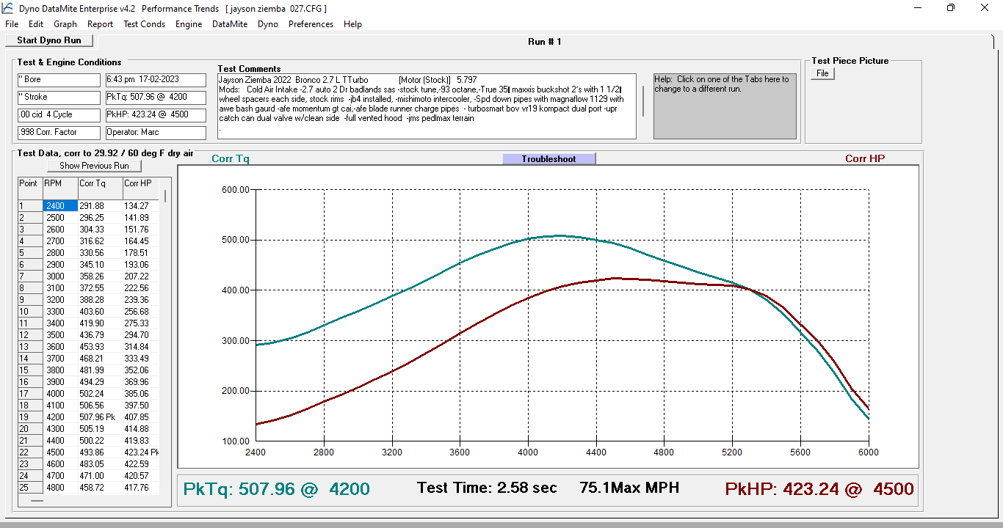Click the Help text panel

[725, 106]
